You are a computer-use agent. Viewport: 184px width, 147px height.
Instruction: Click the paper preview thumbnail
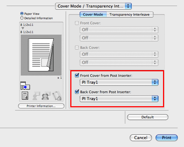pyautogui.click(x=41, y=55)
